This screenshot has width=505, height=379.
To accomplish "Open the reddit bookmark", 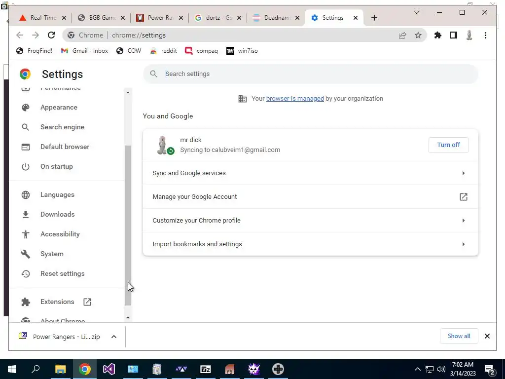I will coord(164,51).
